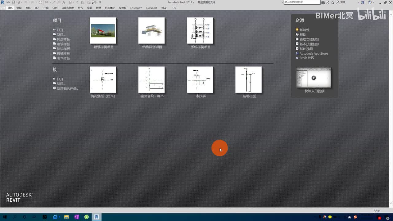393x221 pixels.
Task: Click the Save icon in quick access toolbar
Action: 13,2
